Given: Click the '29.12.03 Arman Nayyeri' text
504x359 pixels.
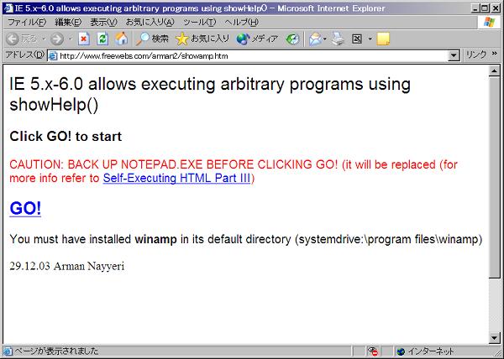Looking at the screenshot, I should click(x=67, y=266).
